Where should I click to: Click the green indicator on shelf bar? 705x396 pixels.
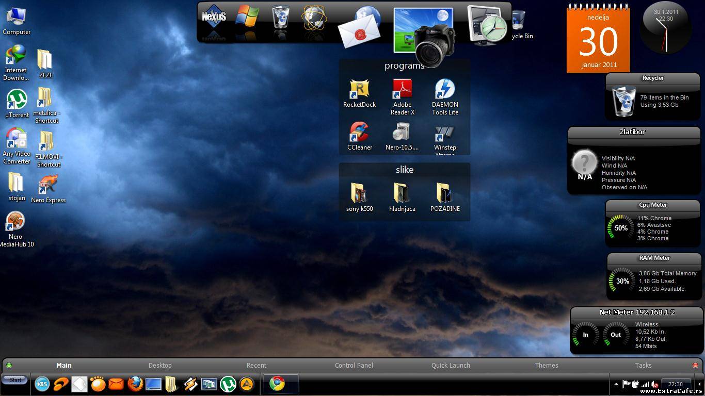(x=9, y=365)
